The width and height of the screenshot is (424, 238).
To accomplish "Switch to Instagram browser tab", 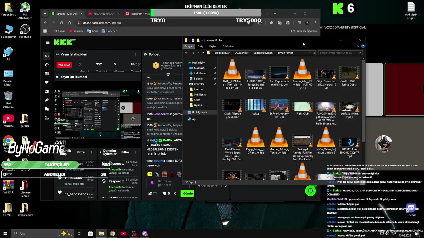I will point(137,14).
